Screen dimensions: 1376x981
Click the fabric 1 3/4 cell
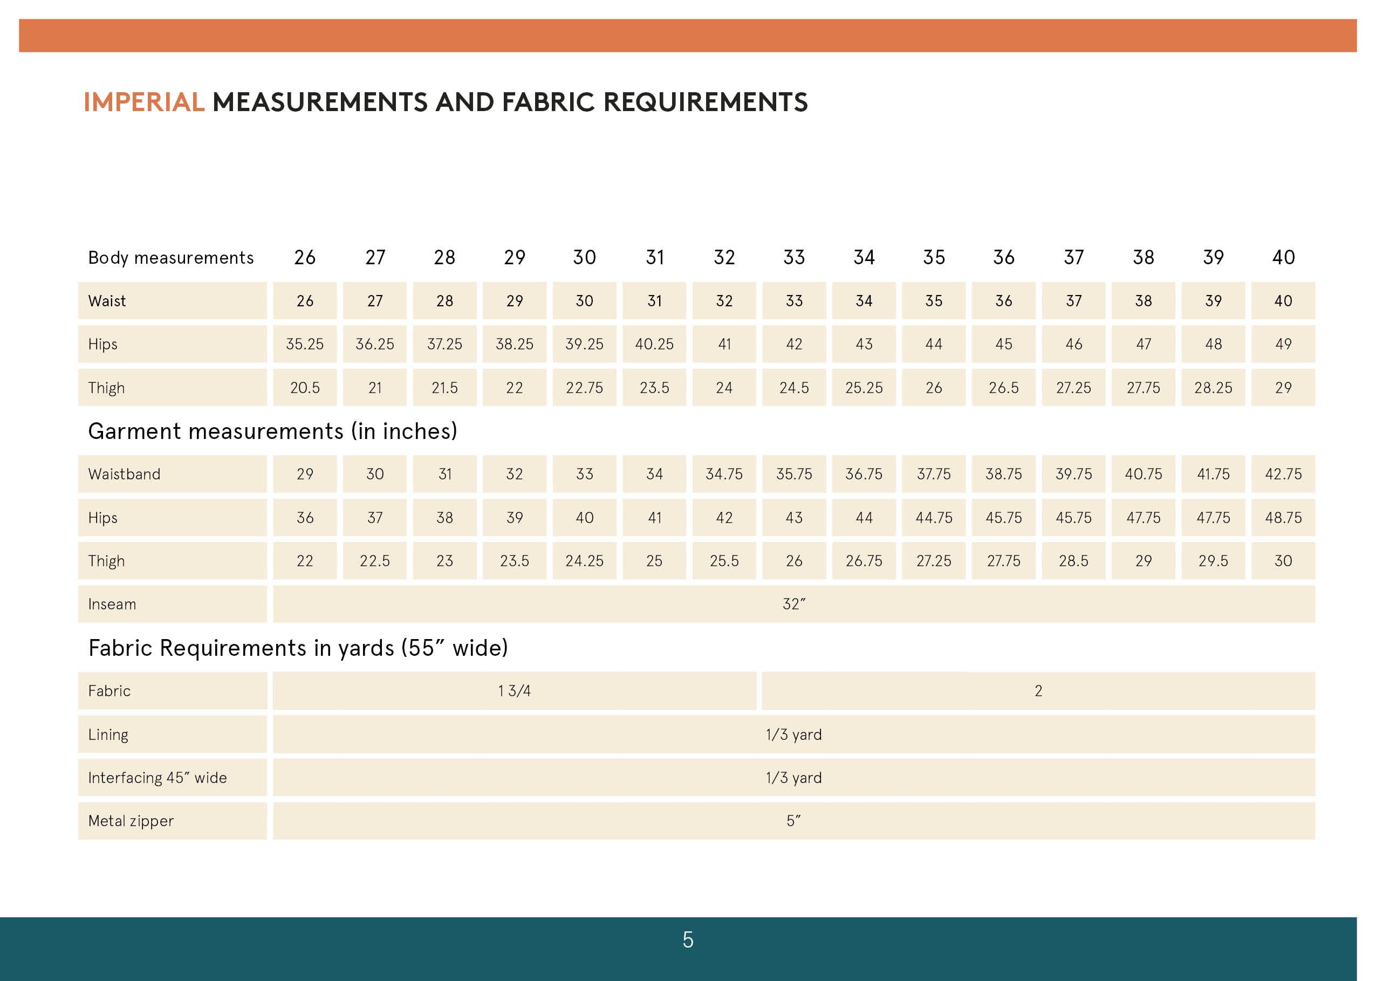tap(514, 691)
